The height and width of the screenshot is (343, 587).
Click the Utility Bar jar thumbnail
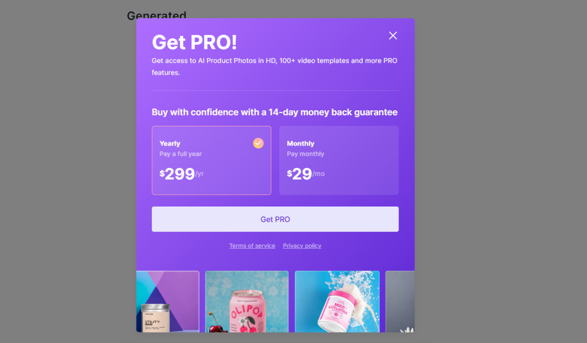pyautogui.click(x=168, y=301)
